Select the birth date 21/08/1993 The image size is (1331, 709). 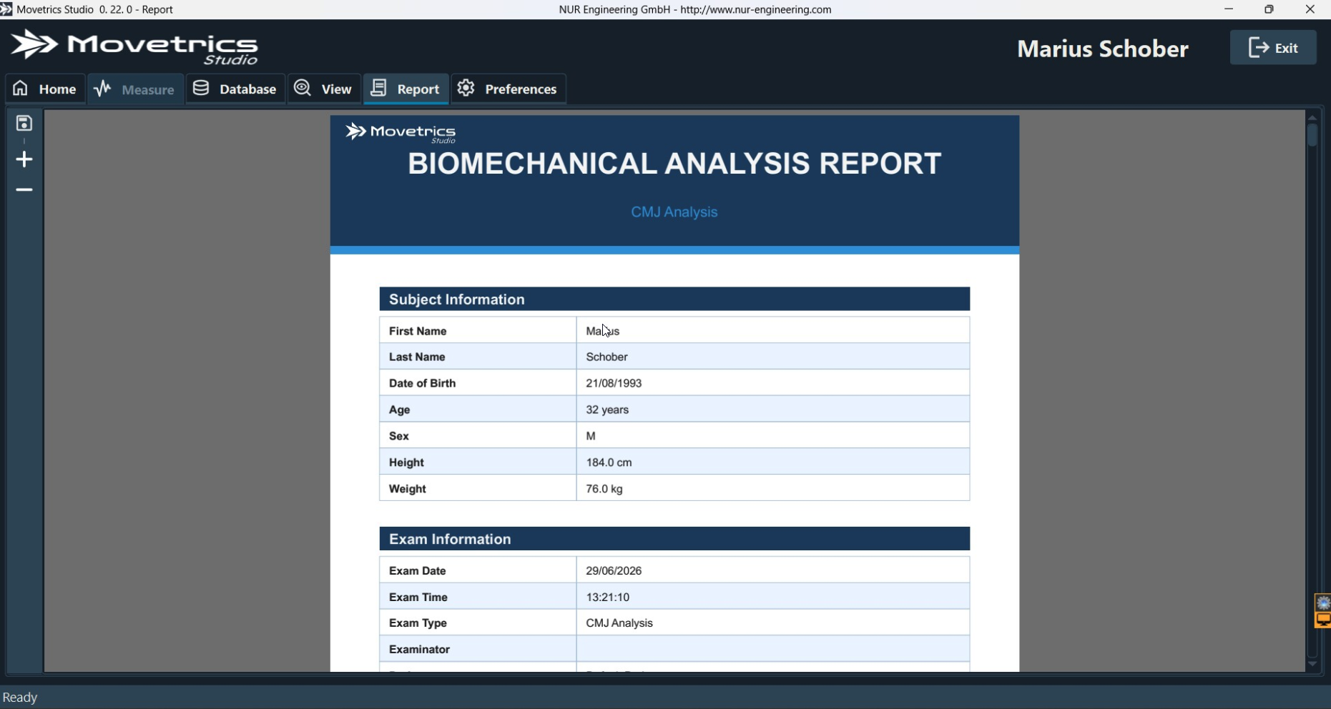point(614,383)
